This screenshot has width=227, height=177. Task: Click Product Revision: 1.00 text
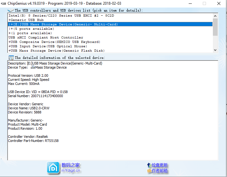pos(25,128)
